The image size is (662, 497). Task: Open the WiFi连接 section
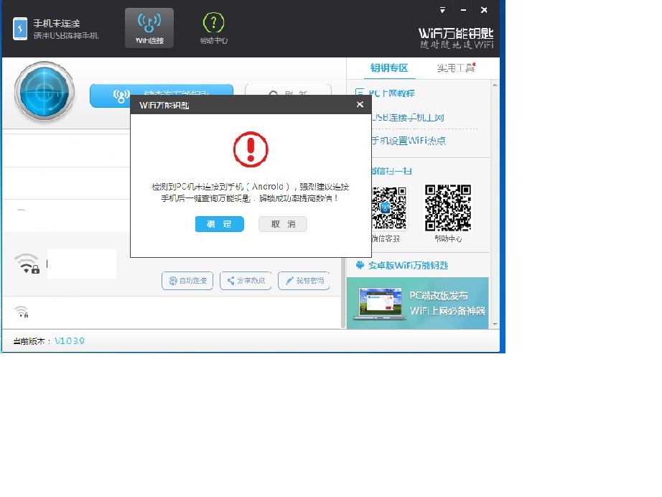point(149,28)
